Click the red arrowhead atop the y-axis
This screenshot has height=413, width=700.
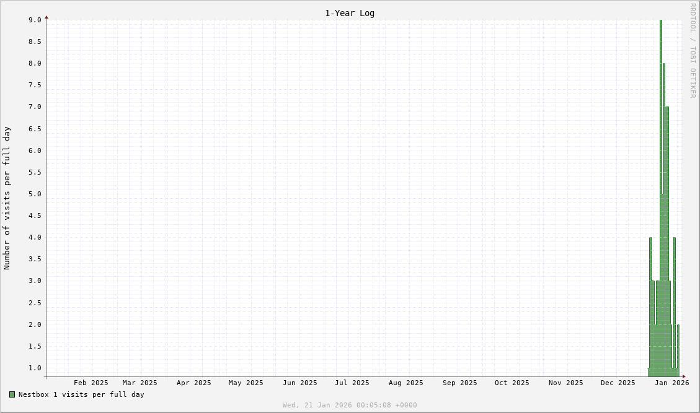point(47,17)
